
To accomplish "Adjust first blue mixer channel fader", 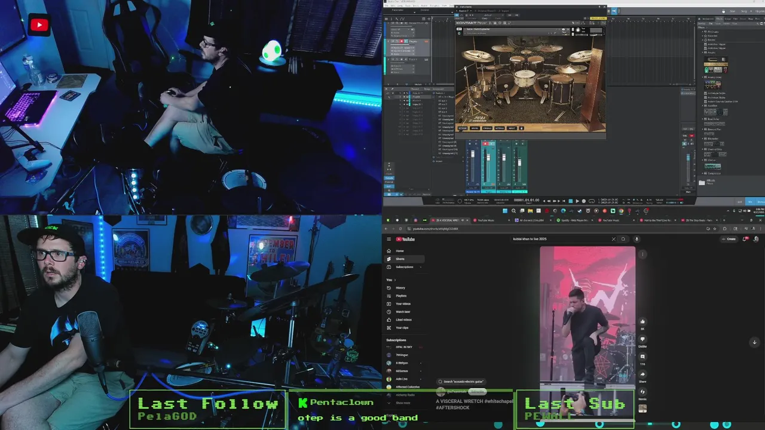I will click(x=472, y=155).
